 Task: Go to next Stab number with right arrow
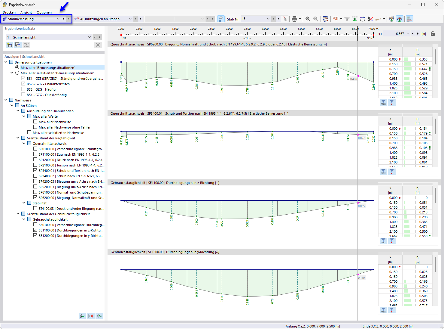(278, 19)
